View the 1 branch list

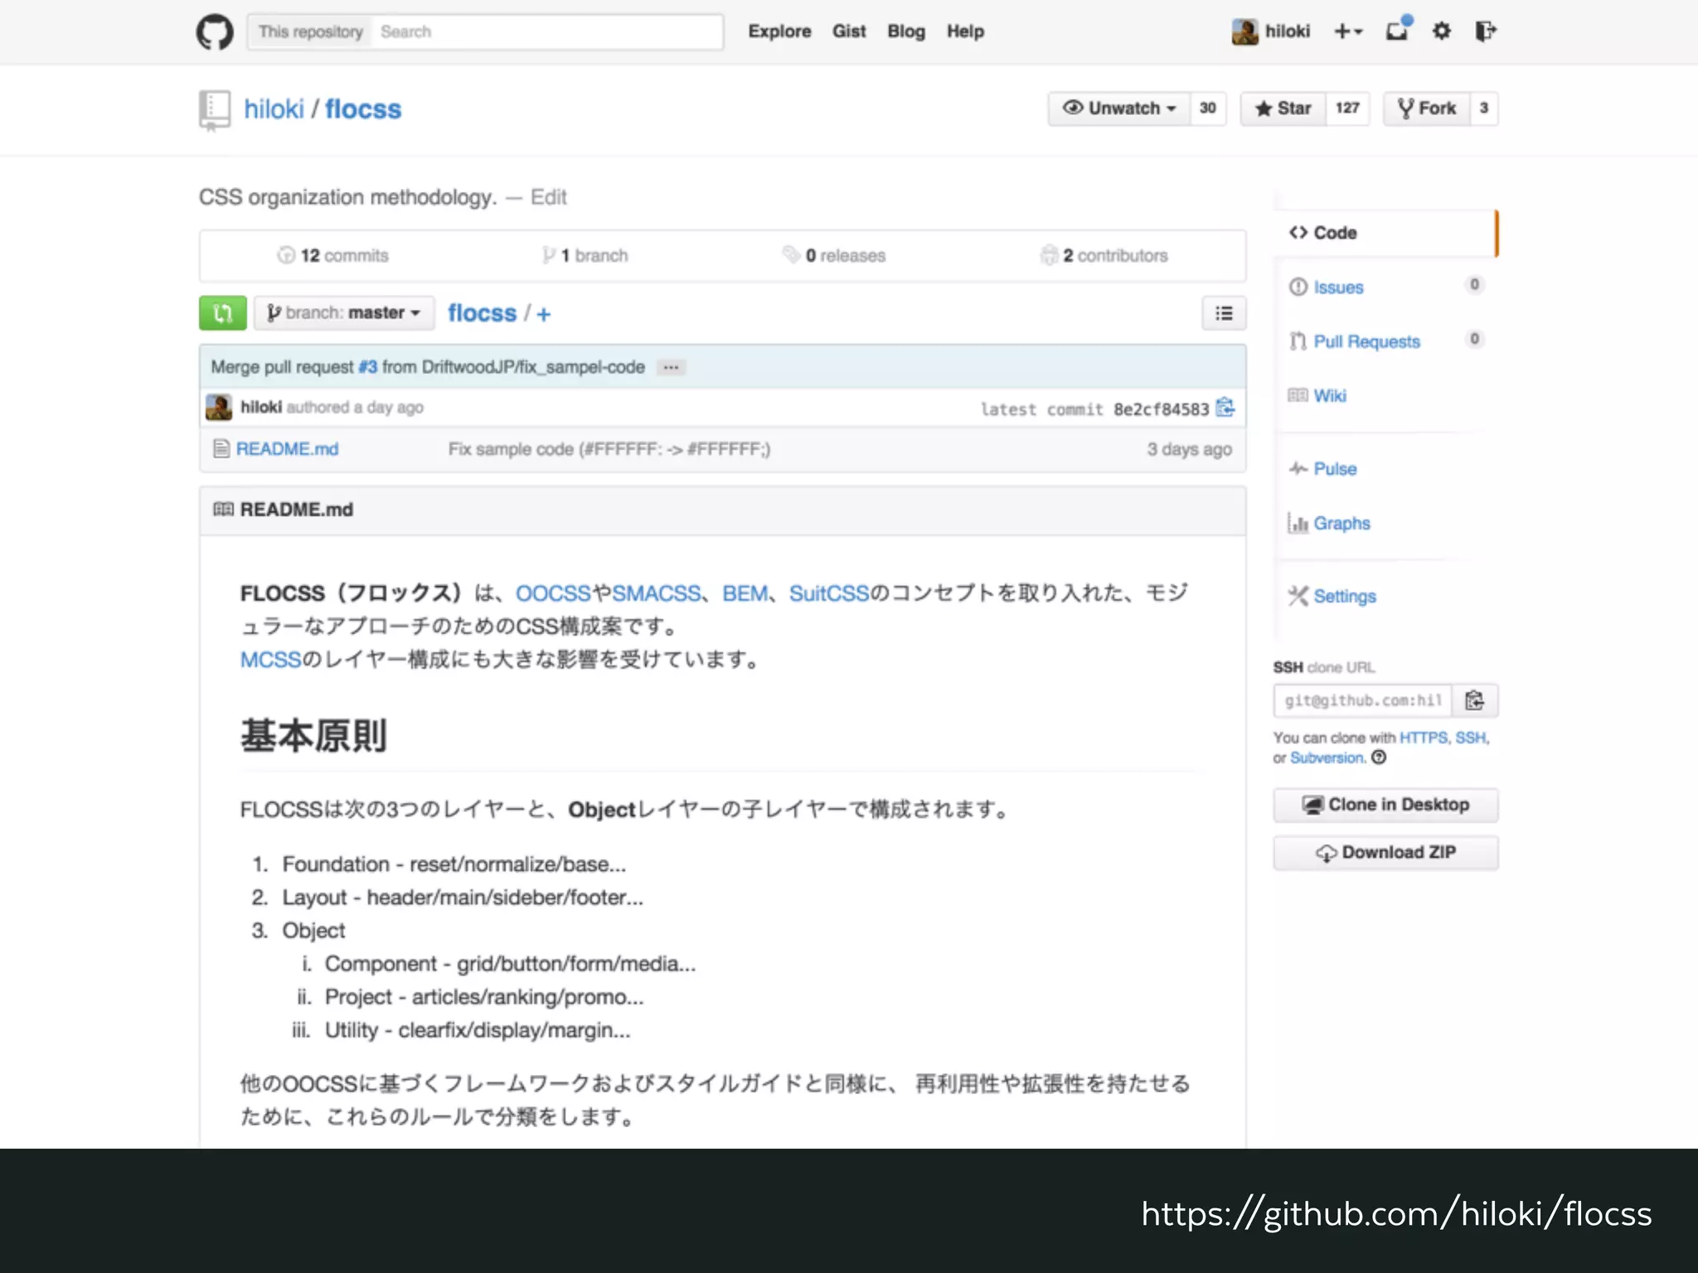[585, 255]
